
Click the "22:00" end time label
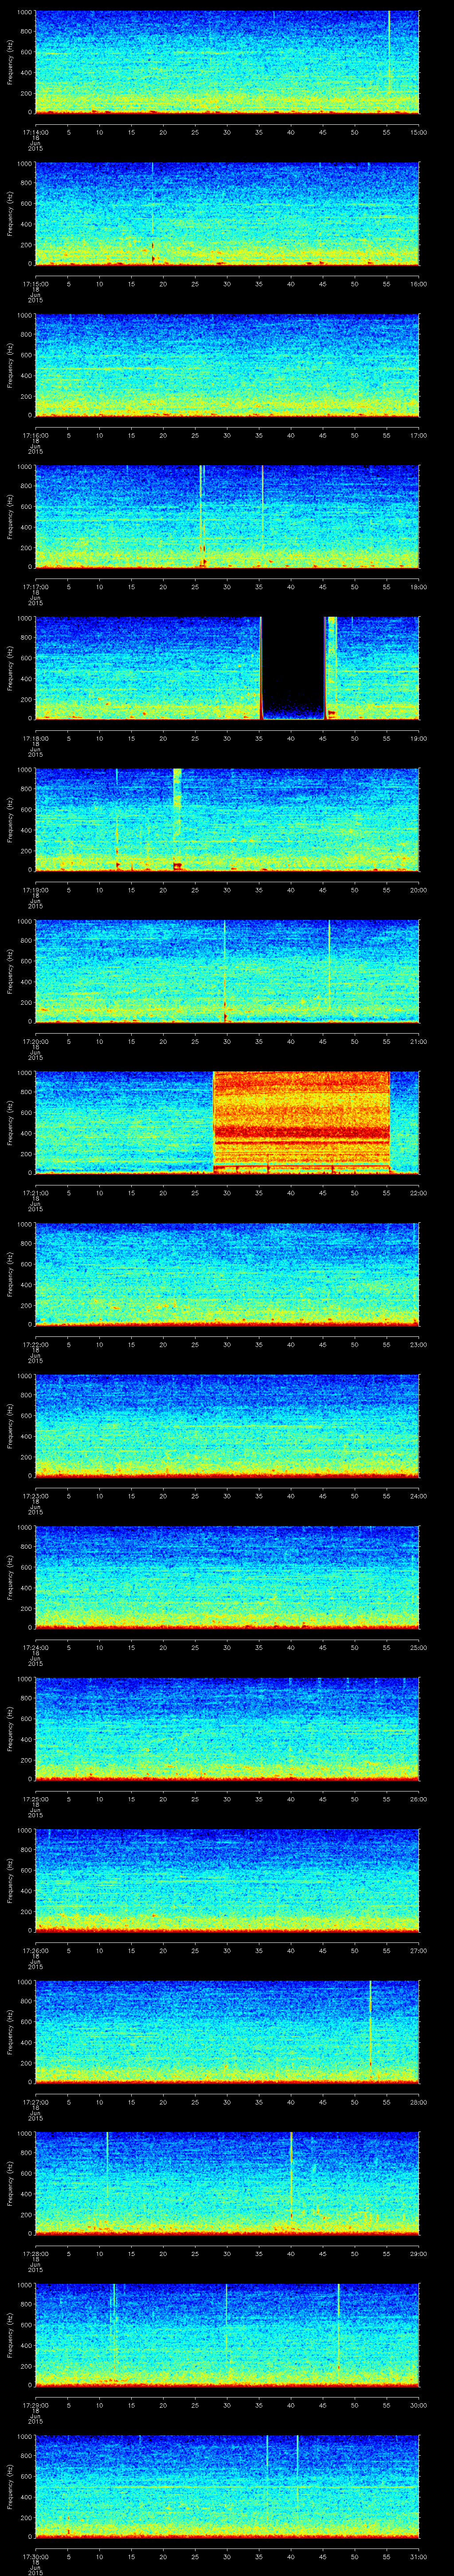(419, 1194)
